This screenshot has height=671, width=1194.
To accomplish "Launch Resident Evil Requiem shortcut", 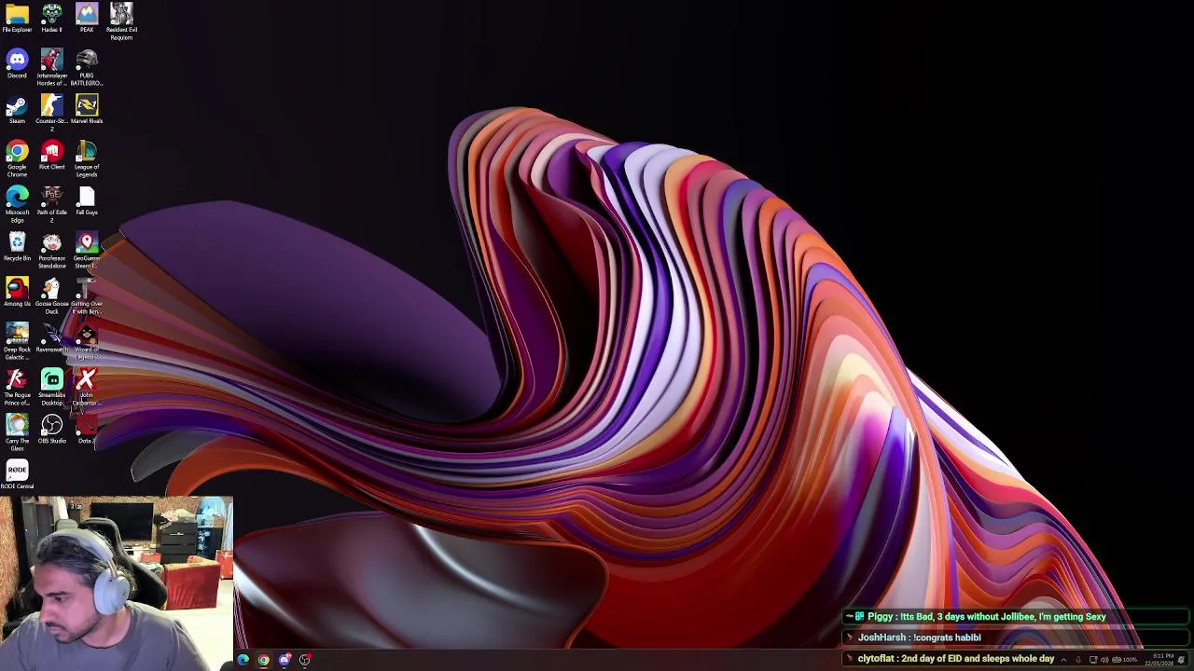I will click(121, 21).
